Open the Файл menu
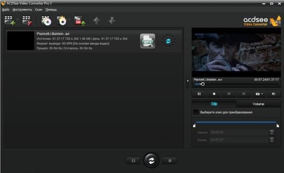Viewport: 284px width, 173px height. [x=6, y=10]
